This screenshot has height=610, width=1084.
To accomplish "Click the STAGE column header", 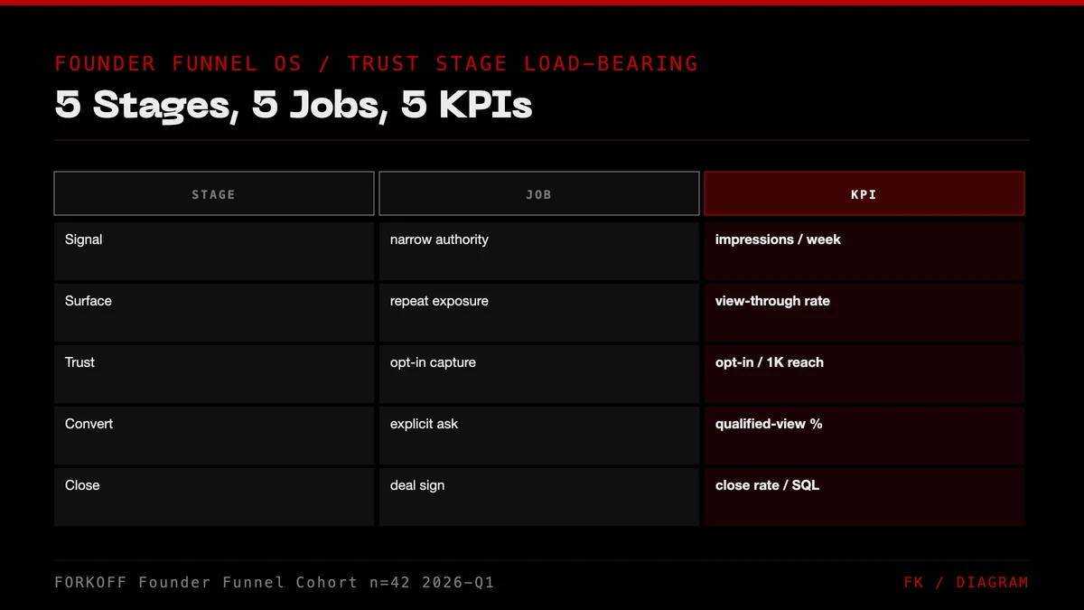I will coord(214,193).
